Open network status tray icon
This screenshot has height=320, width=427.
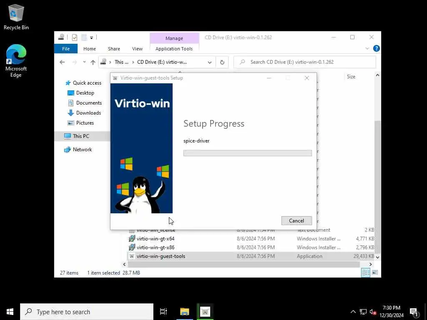(x=363, y=312)
